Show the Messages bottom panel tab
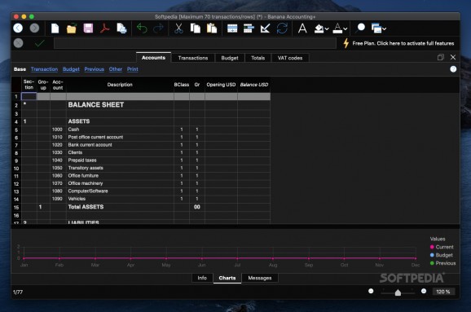Image resolution: width=471 pixels, height=312 pixels. [260, 278]
